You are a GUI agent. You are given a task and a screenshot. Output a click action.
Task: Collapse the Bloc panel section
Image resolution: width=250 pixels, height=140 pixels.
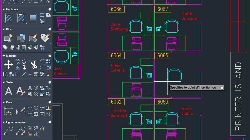pyautogui.click(x=4, y=29)
